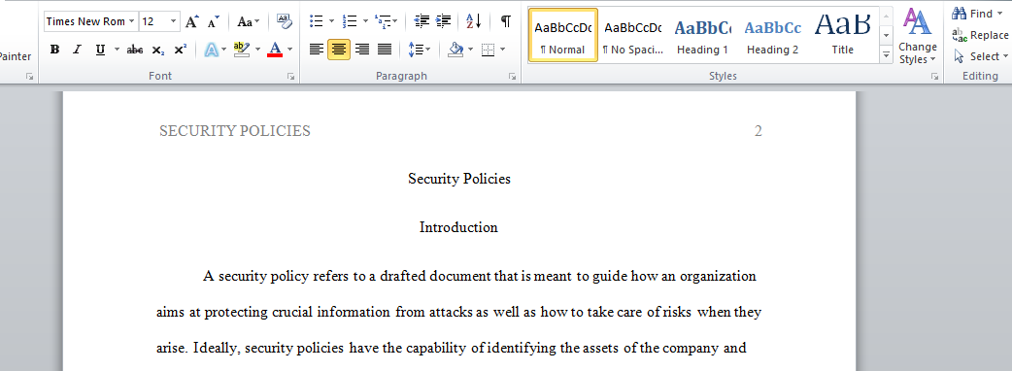This screenshot has width=1012, height=371.
Task: Apply bulleted list
Action: click(x=317, y=21)
